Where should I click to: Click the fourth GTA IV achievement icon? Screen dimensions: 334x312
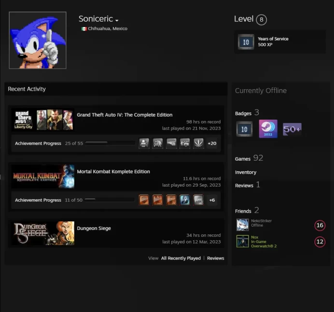(x=185, y=143)
